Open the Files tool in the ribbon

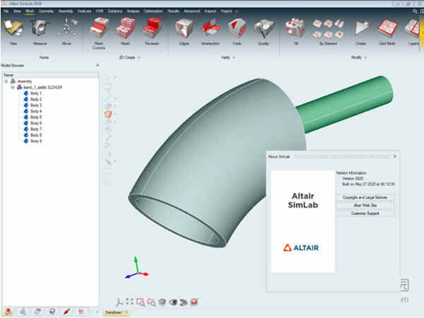pos(13,32)
